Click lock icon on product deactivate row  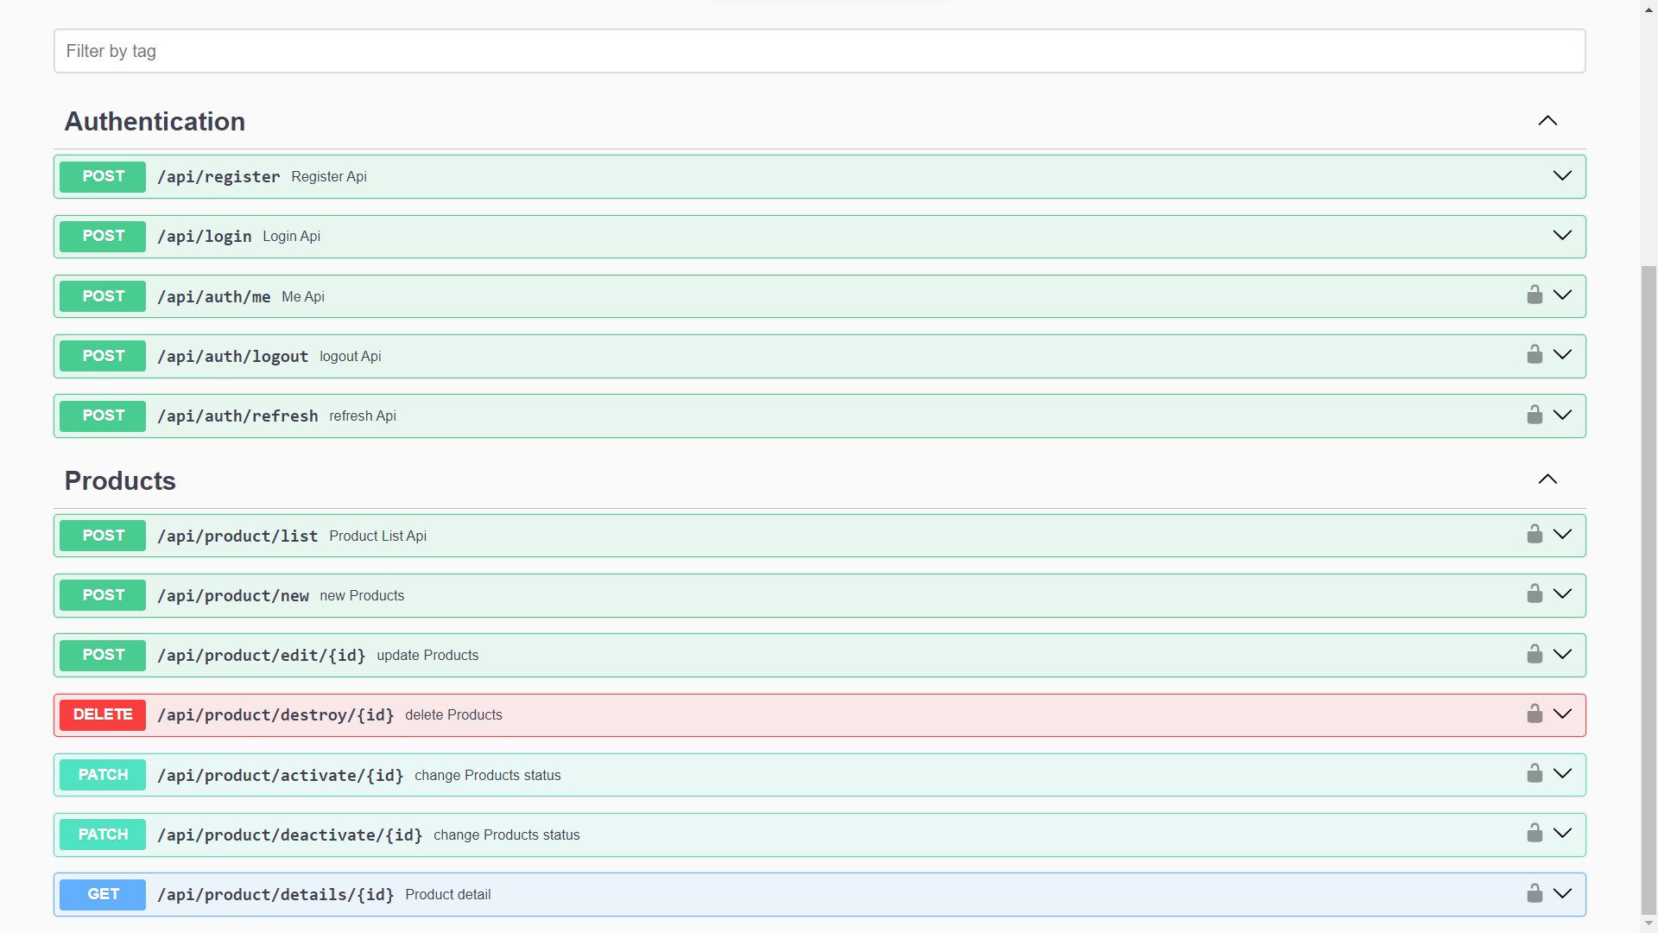pos(1535,834)
